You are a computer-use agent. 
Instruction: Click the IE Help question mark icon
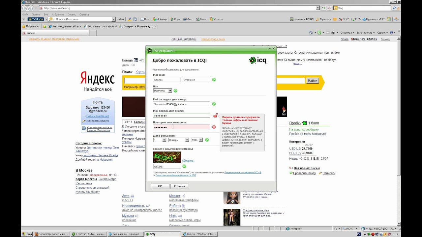point(392,33)
